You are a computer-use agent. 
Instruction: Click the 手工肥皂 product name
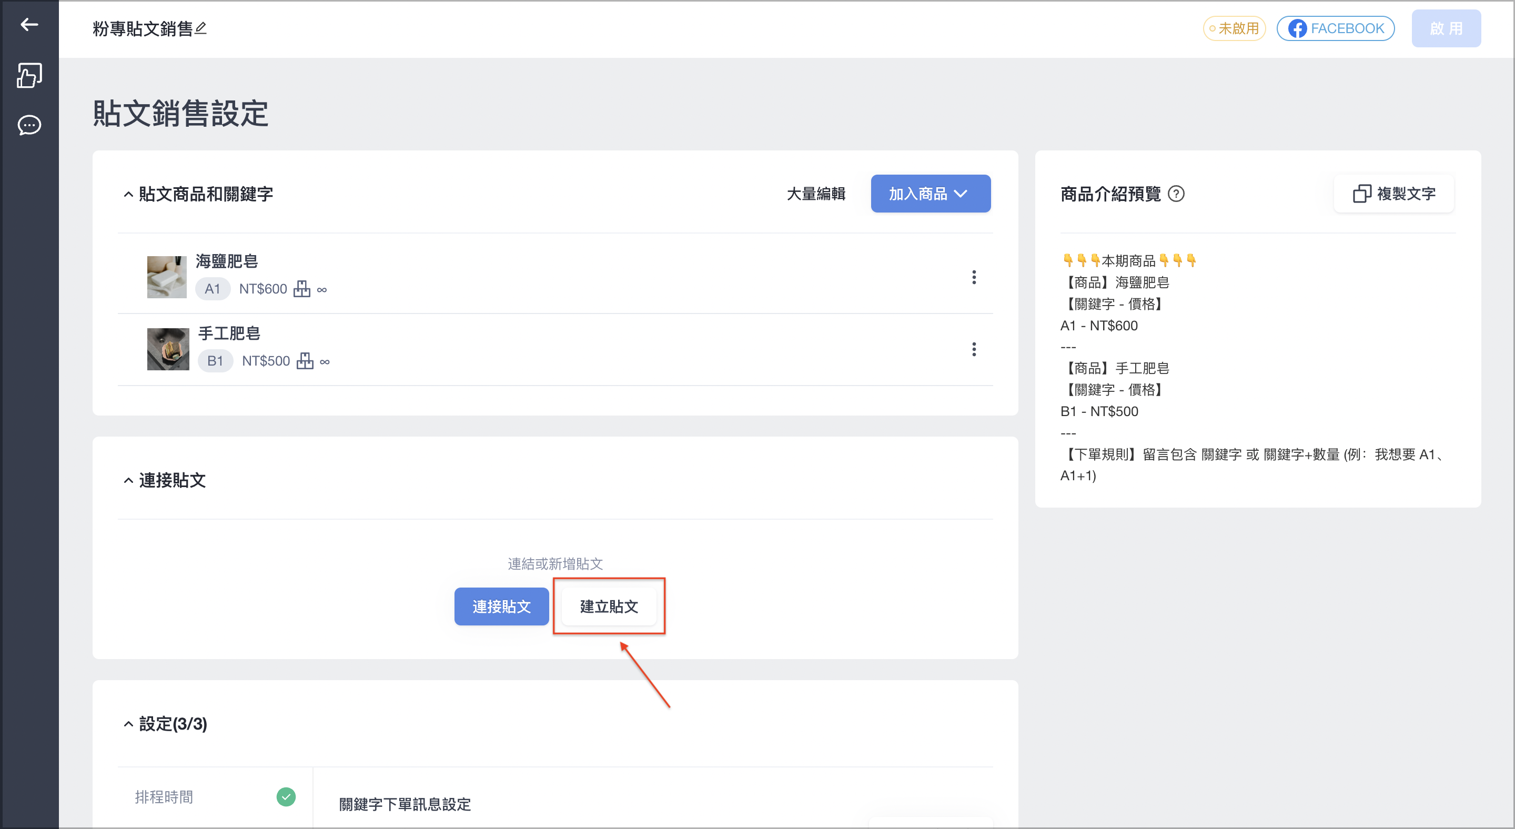(x=229, y=333)
